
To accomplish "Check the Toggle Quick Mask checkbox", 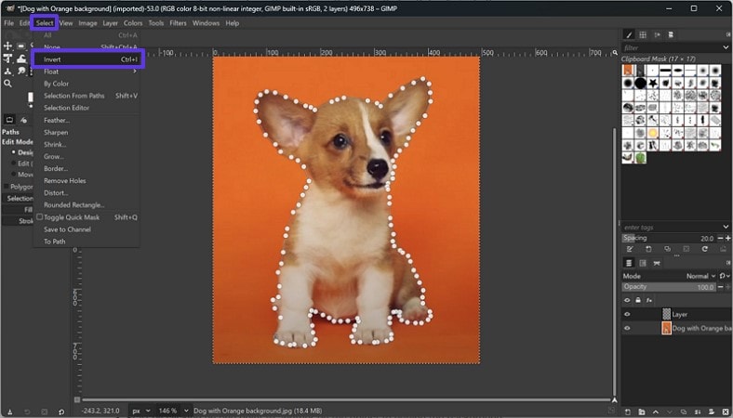I will (40, 217).
